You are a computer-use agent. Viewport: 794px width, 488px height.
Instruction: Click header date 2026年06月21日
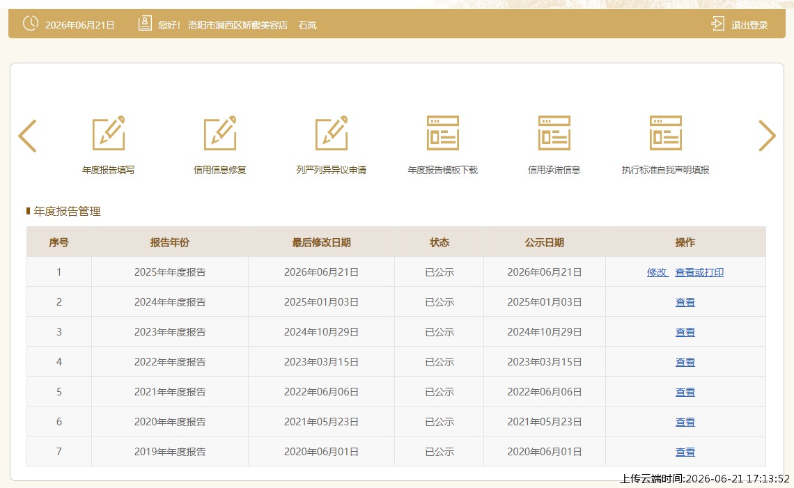tap(80, 25)
